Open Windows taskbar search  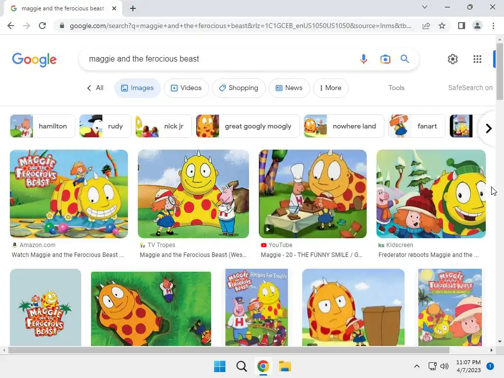[x=241, y=366]
